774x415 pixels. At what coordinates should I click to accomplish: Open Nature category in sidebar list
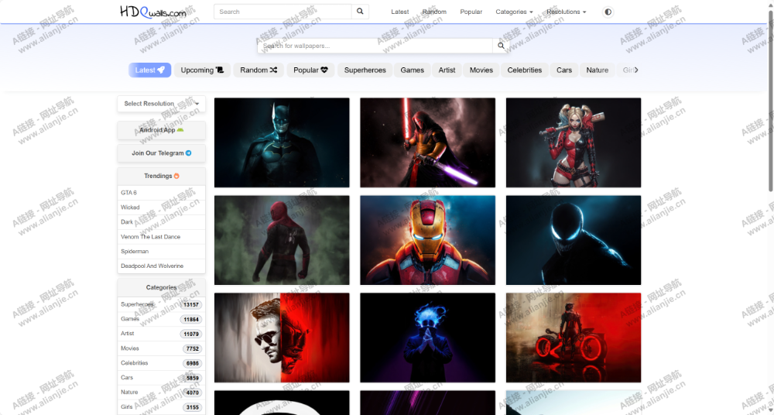click(162, 393)
